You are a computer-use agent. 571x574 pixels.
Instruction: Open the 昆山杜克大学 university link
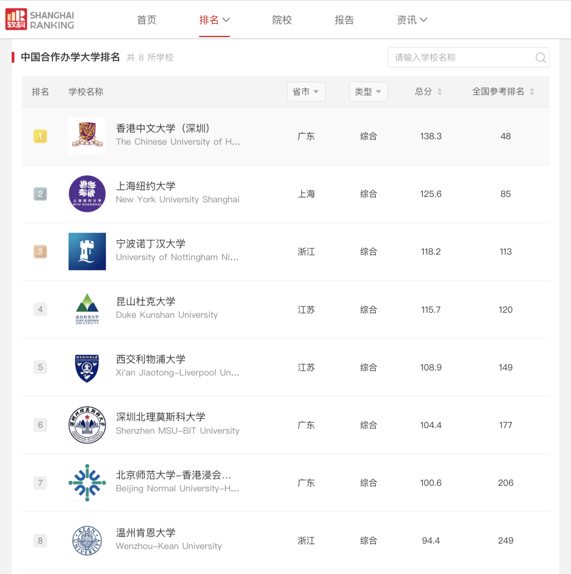(146, 302)
